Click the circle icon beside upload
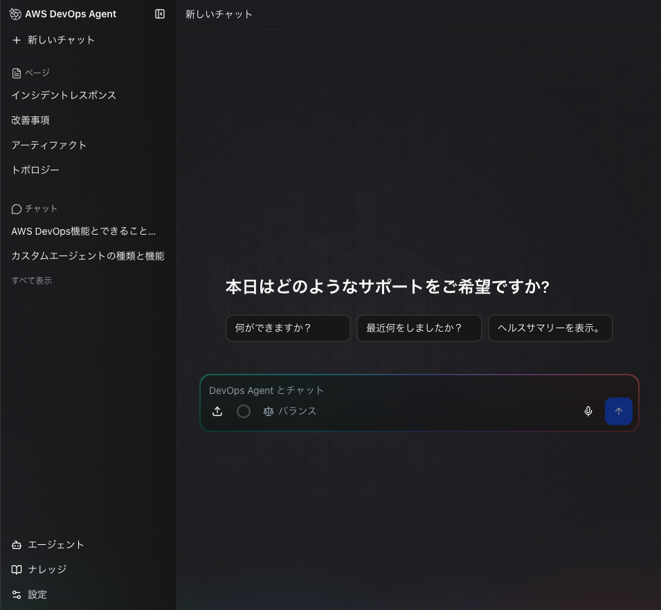The image size is (661, 610). [243, 411]
